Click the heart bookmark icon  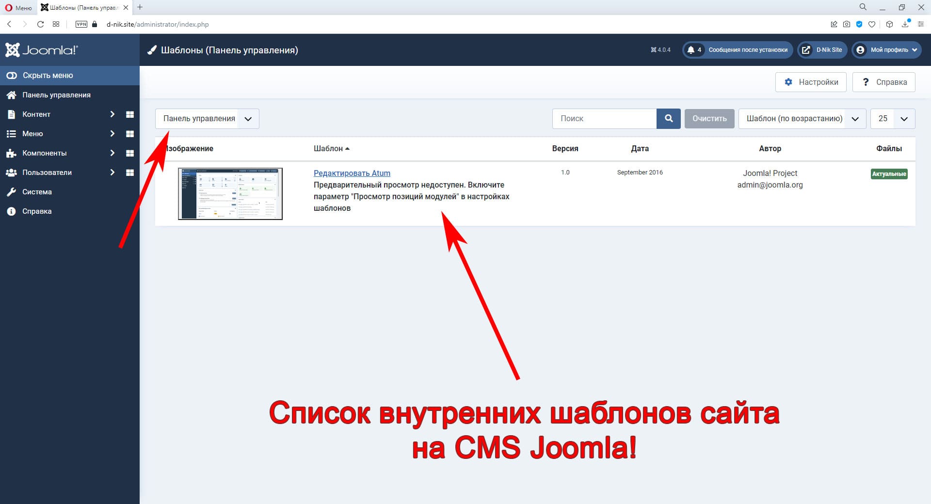[872, 24]
